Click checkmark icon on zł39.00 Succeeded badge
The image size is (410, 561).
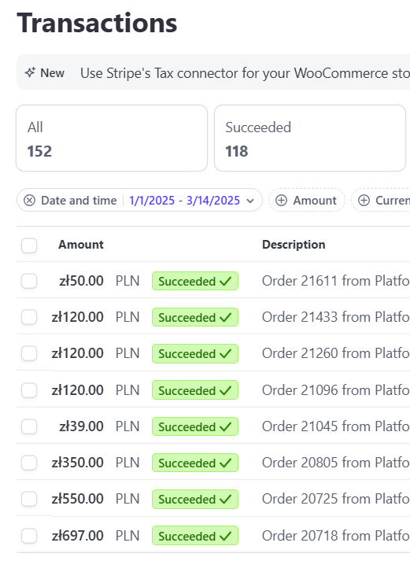[226, 426]
